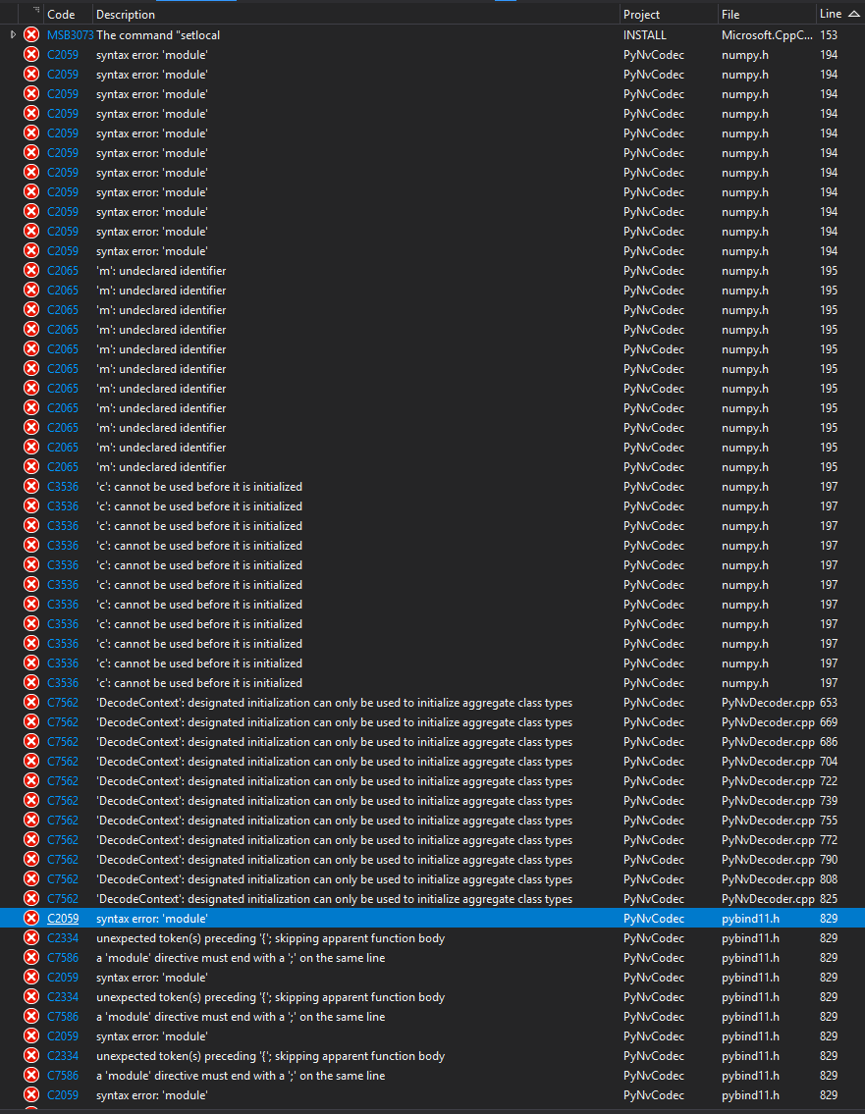Click the error icon beside the first C2334 entry
This screenshot has width=865, height=1114.
30,937
